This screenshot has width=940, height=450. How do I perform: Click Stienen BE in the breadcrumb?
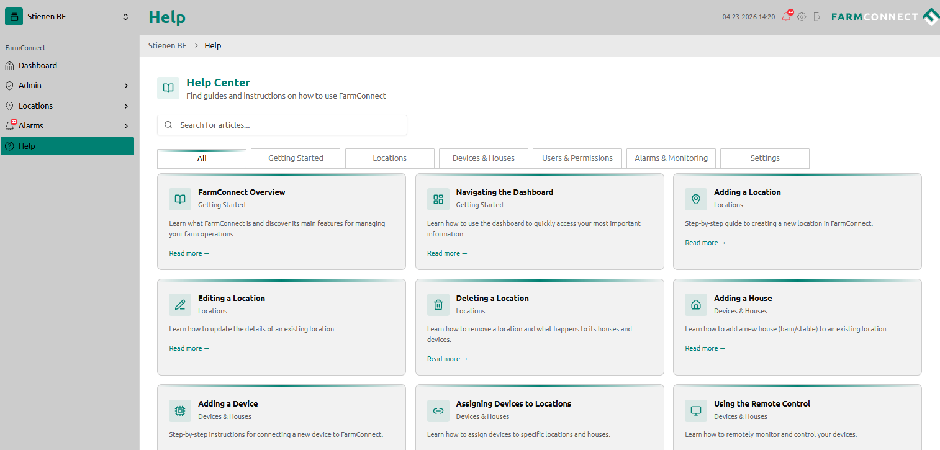point(168,46)
